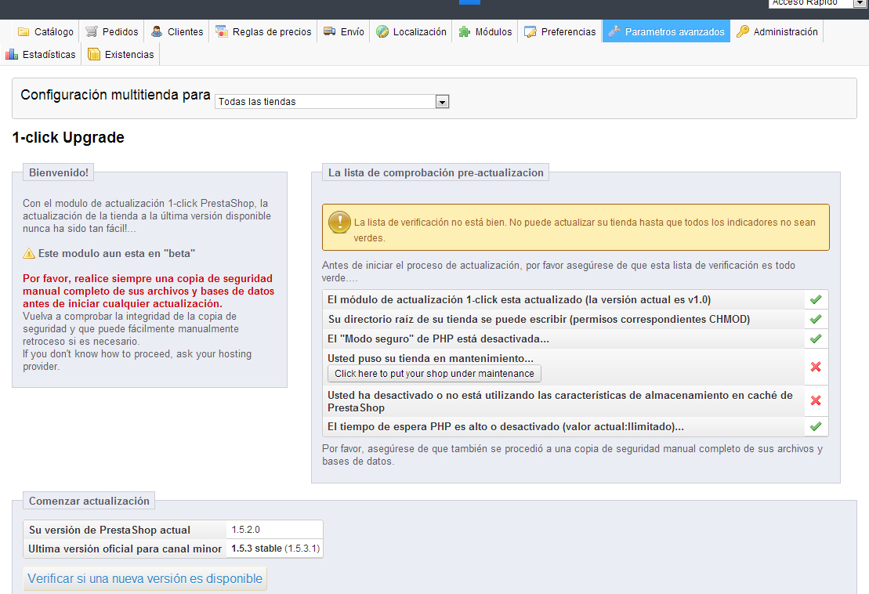Click 'Configuración multitienda para' label
Image resolution: width=869 pixels, height=594 pixels.
pos(115,95)
